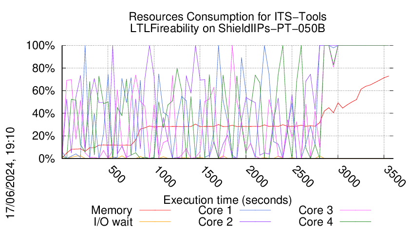Click the timestamp '17/06/2024, 19:10'
This screenshot has height=231, width=414.
(x=10, y=173)
